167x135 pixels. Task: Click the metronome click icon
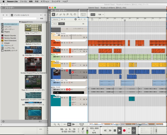[x=83, y=129]
